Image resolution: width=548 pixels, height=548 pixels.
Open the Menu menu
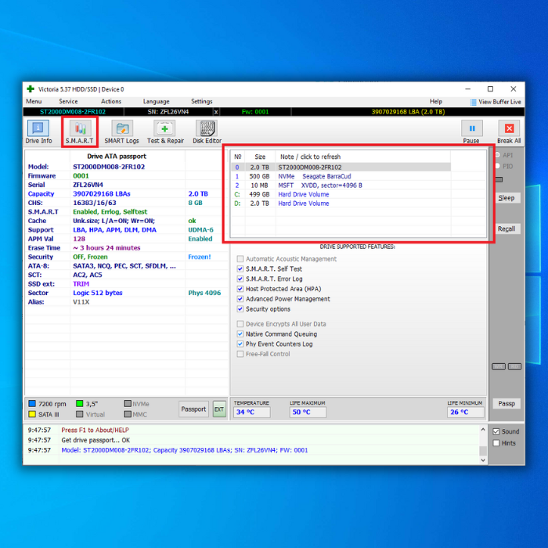(x=34, y=101)
